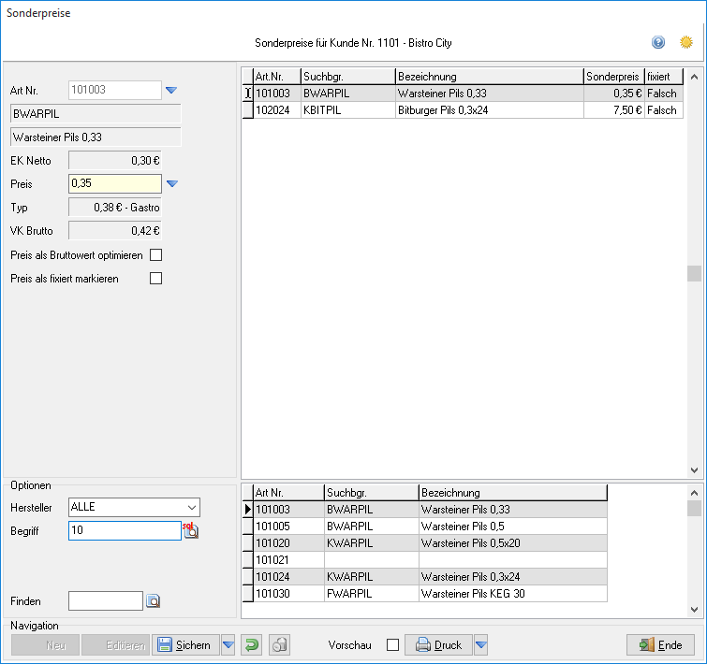
Task: Click the Ende exit door button
Action: tap(660, 645)
